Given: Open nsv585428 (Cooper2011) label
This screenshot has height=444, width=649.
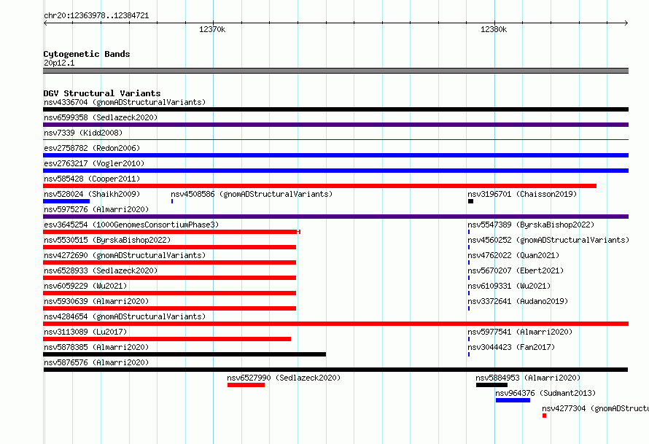Looking at the screenshot, I should click(92, 179).
